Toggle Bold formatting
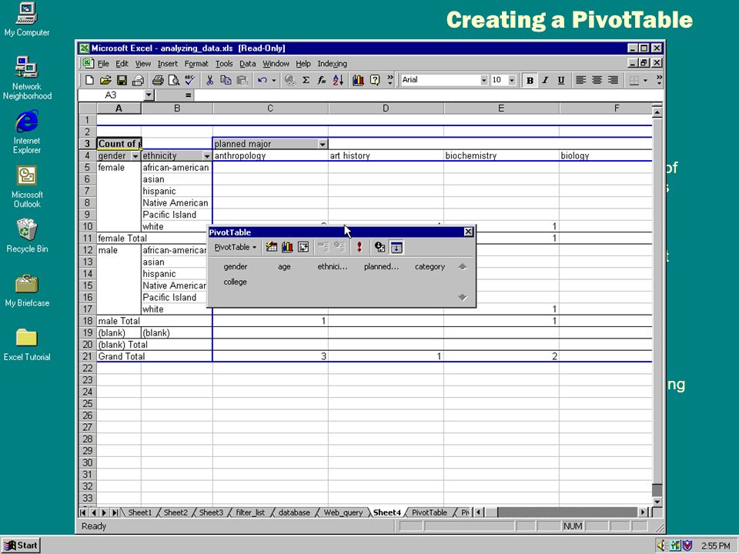 click(x=530, y=81)
